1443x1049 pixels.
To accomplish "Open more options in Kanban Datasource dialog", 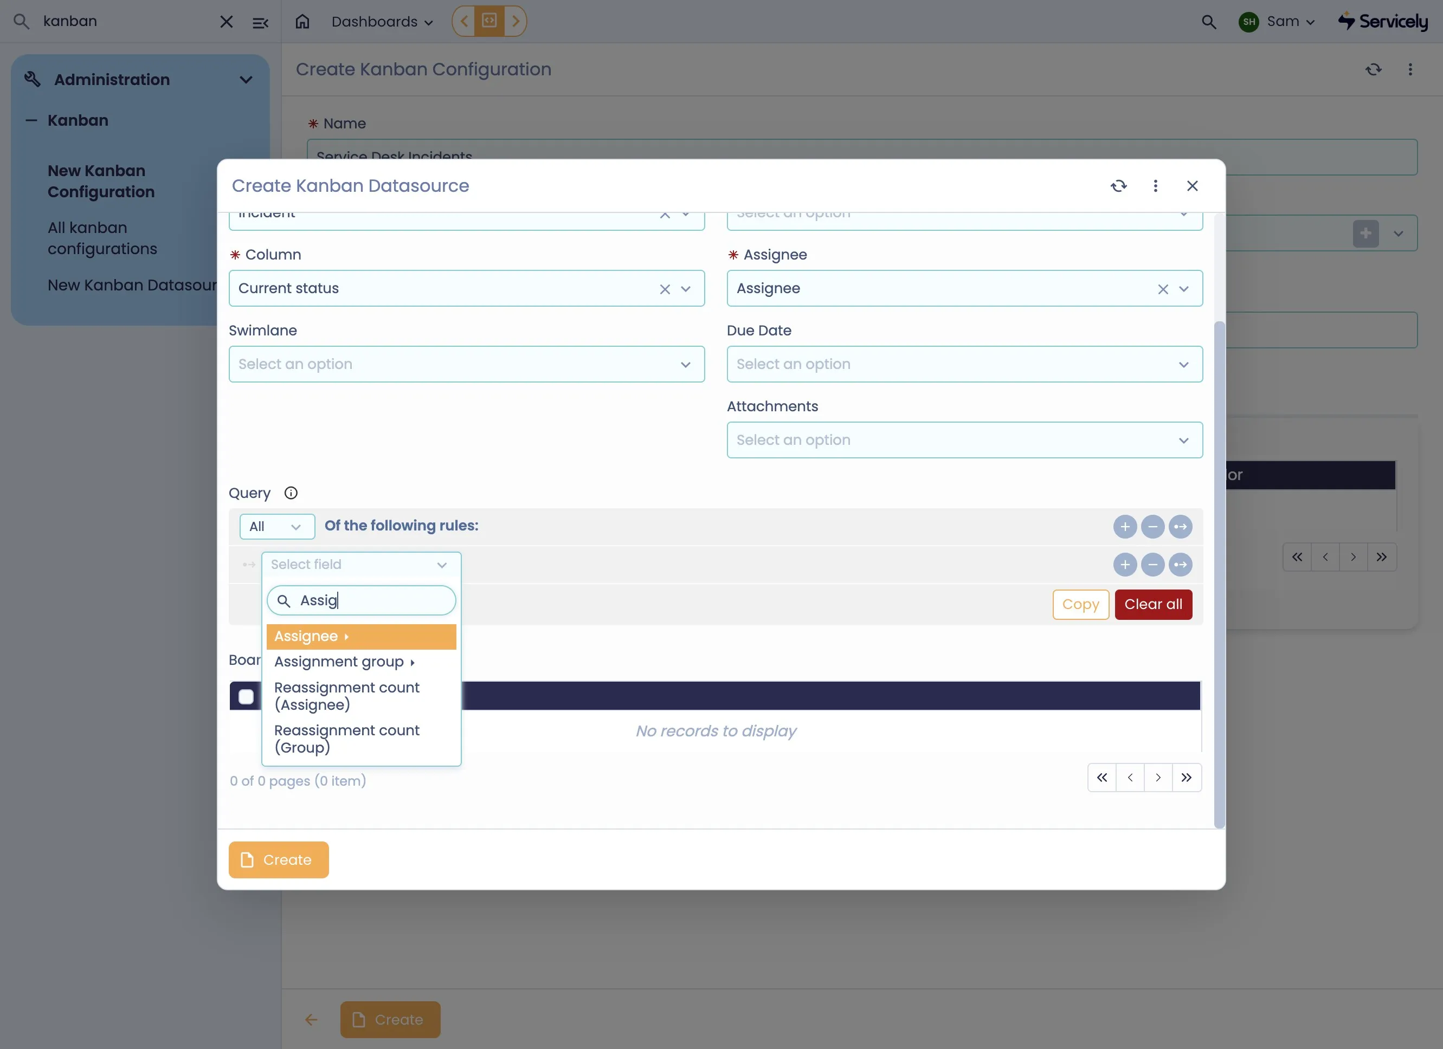I will pyautogui.click(x=1155, y=186).
